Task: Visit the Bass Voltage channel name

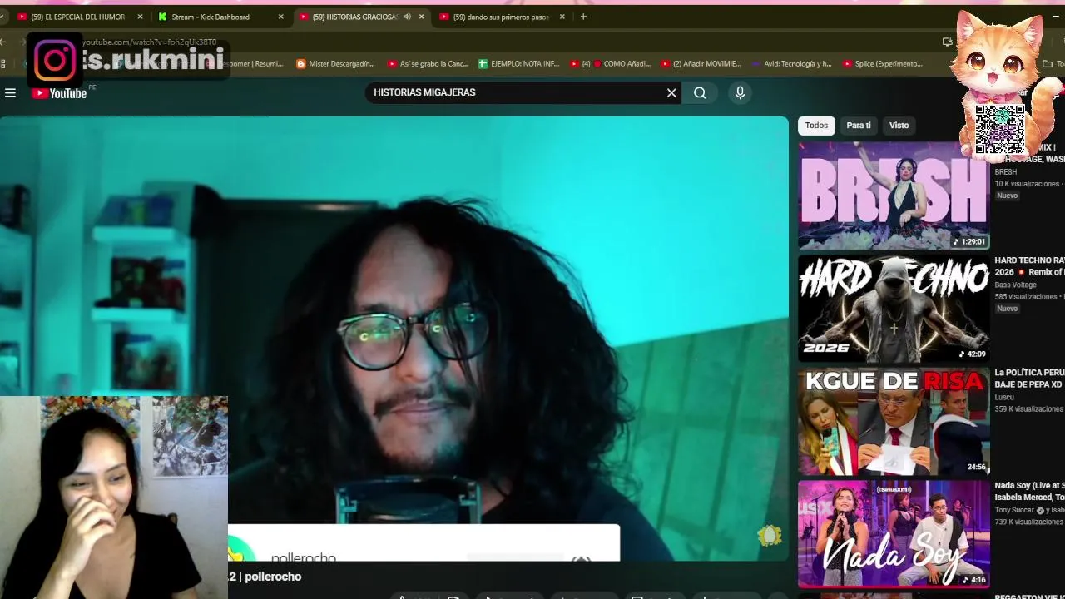Action: point(1015,285)
